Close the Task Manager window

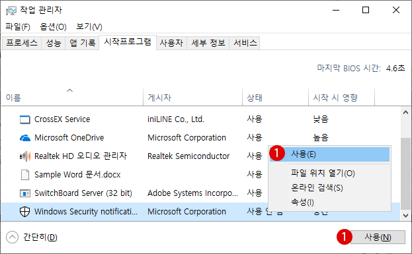tap(395, 10)
